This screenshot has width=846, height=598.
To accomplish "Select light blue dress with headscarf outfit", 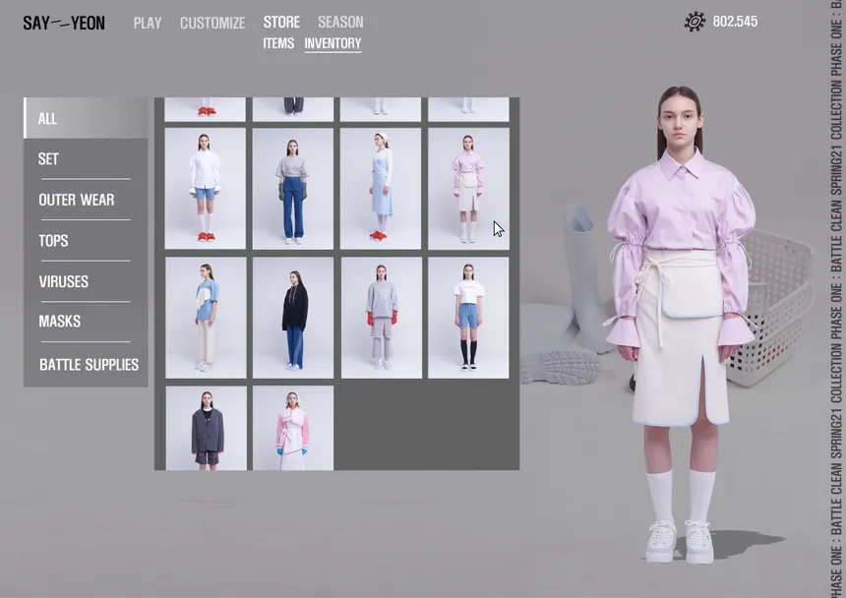I will click(381, 189).
